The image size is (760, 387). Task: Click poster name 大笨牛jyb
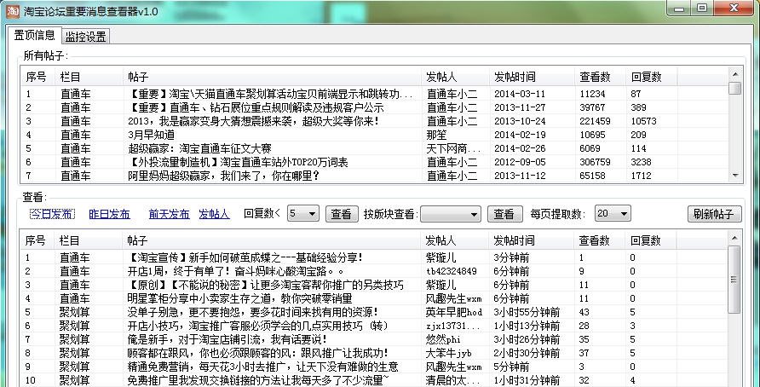tap(448, 353)
